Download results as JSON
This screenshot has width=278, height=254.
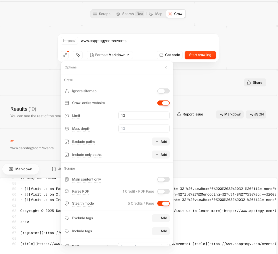[256, 114]
